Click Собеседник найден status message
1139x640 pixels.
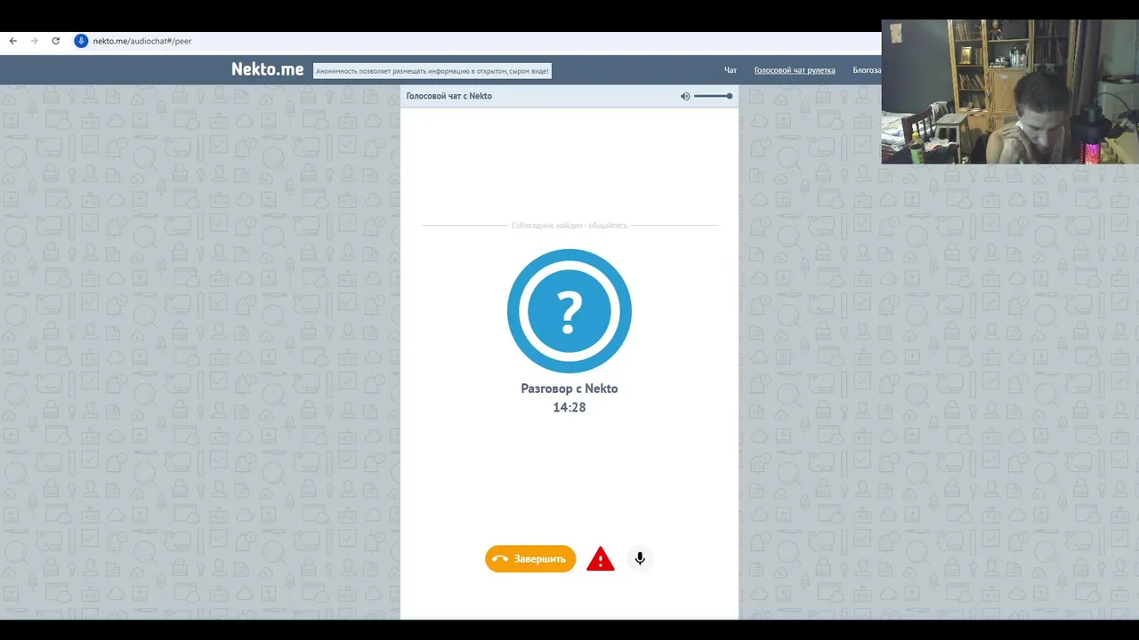point(569,226)
